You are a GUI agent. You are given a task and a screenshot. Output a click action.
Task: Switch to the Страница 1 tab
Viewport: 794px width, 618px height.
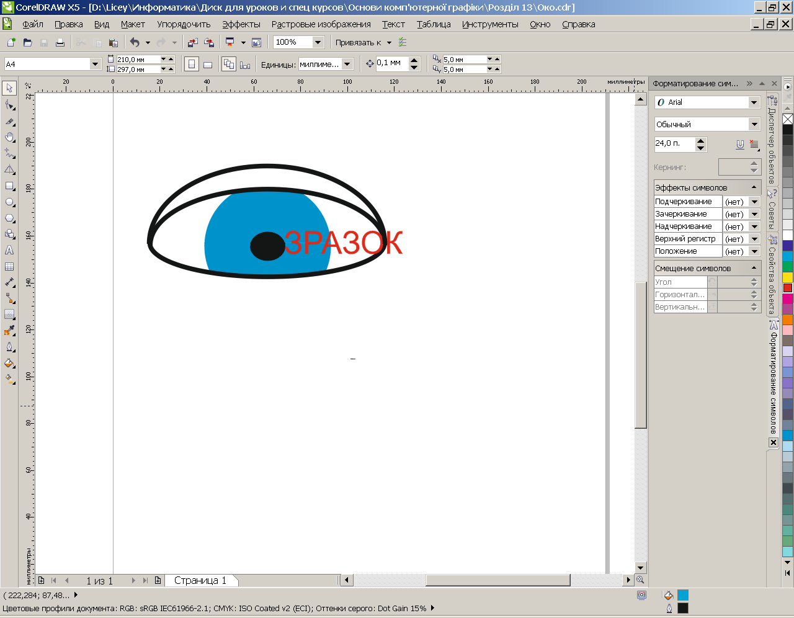[x=200, y=581]
